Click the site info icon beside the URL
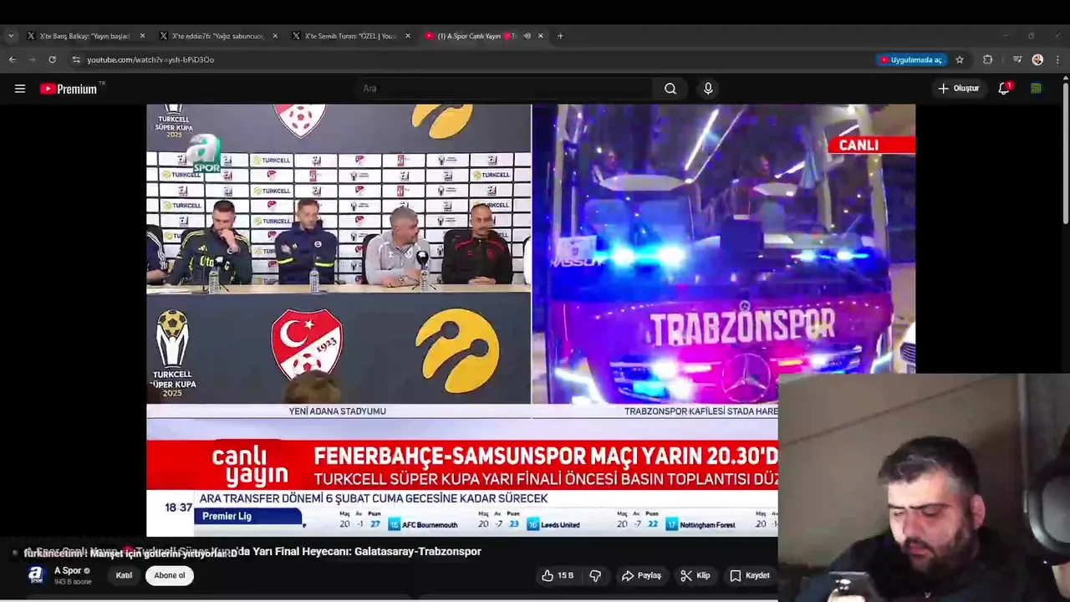This screenshot has height=602, width=1070. [x=76, y=59]
